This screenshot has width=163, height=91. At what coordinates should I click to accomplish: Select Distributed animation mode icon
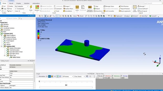tap(58, 76)
